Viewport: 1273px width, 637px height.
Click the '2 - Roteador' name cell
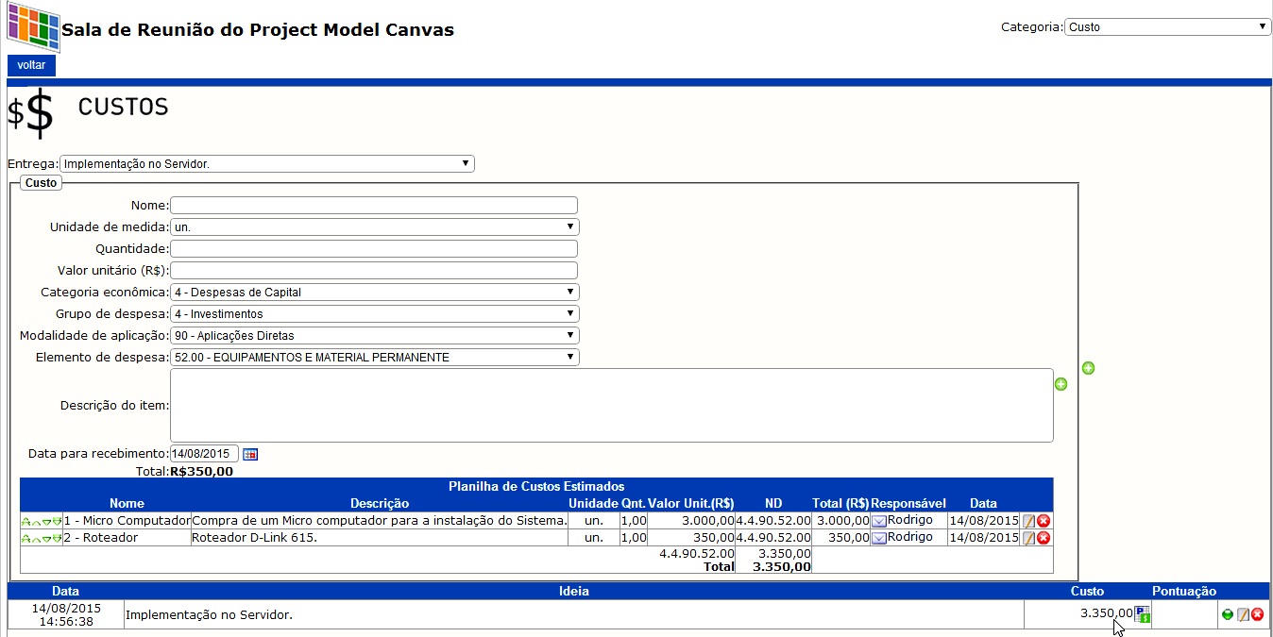tap(127, 538)
